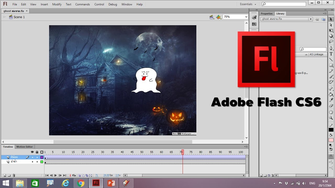Open the Modify menu
Screen dimensions: 335x188
(x=57, y=4)
